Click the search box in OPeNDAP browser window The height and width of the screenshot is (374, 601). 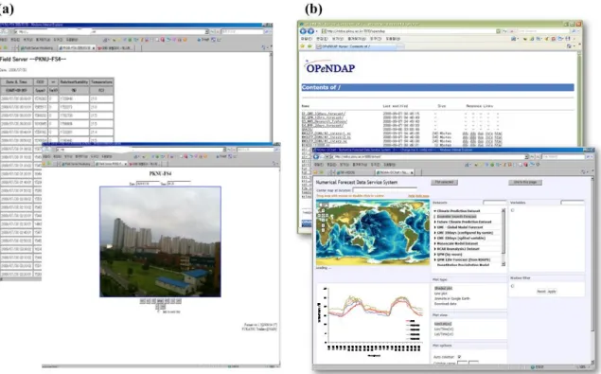pos(543,31)
